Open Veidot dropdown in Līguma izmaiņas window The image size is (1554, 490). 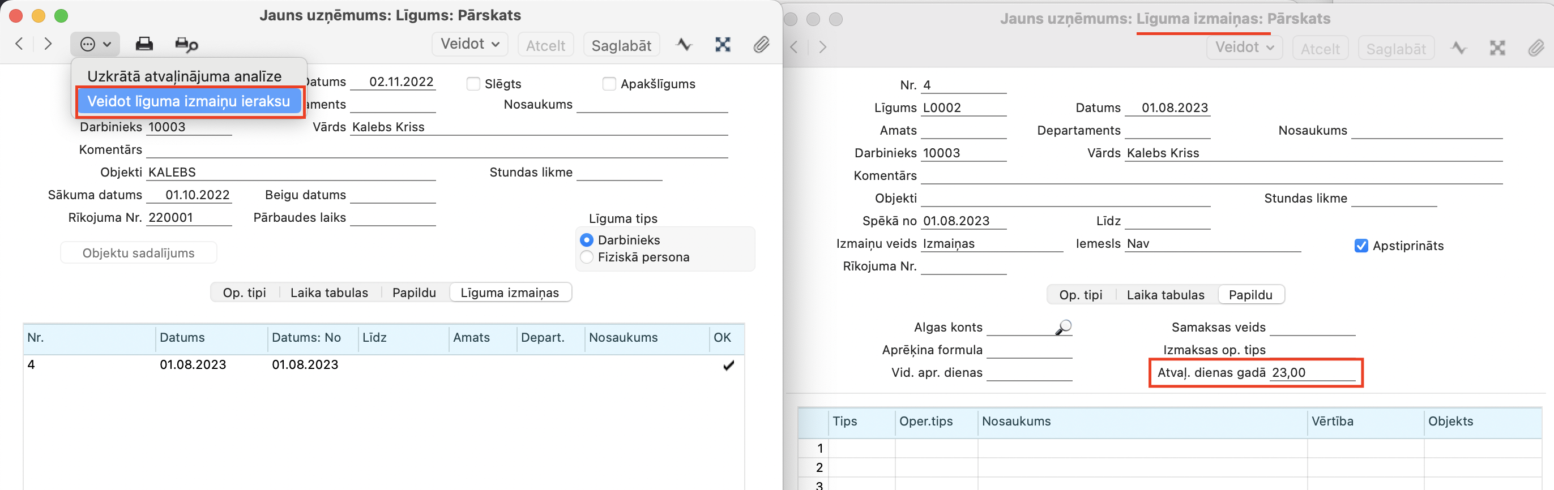click(x=1244, y=48)
